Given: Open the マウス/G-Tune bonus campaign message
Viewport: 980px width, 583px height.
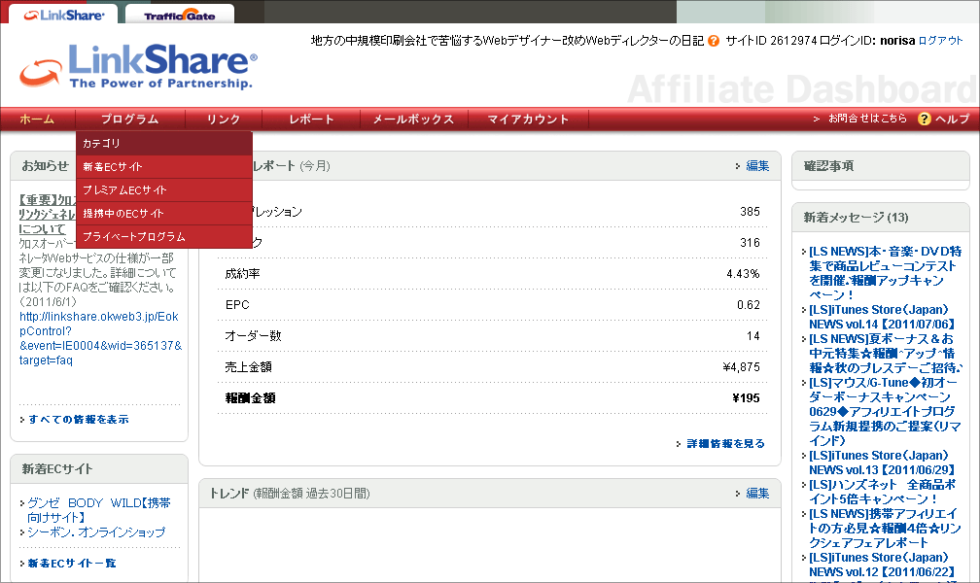Looking at the screenshot, I should [x=885, y=411].
